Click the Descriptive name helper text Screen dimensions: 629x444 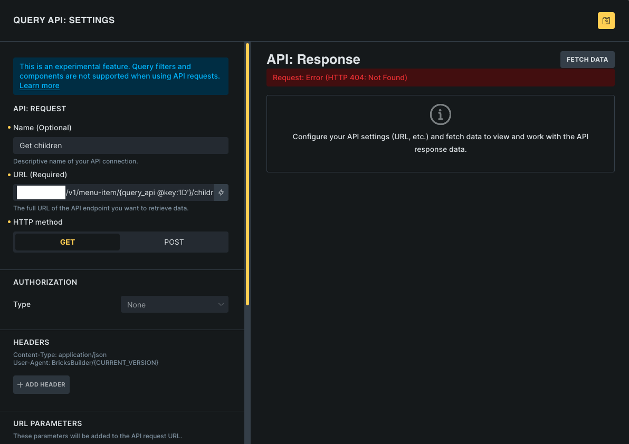pyautogui.click(x=75, y=161)
